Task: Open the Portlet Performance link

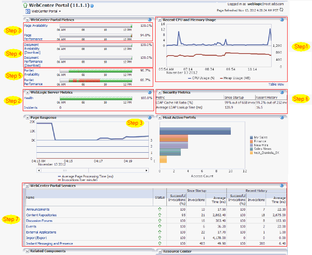Action: pyautogui.click(x=33, y=82)
